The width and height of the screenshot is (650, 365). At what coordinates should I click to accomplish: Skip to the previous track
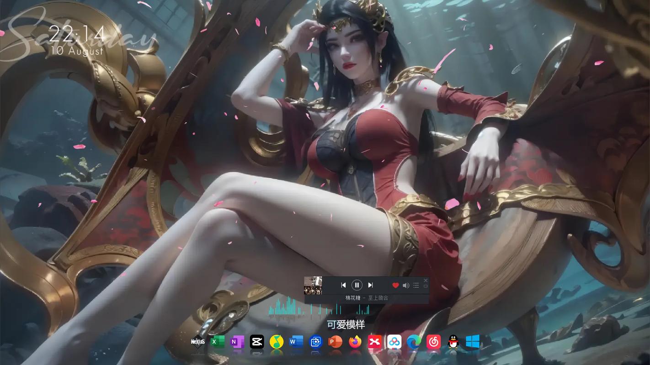click(x=343, y=285)
